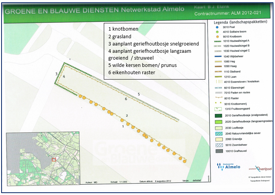Click the blue 3010 Poel legend dot
The image size is (275, 195).
pos(217,27)
